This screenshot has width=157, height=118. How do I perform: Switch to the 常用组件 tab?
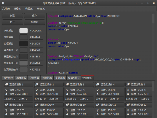[x=8, y=78]
